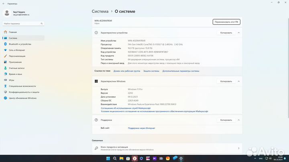Click the key icon of Ключ продукта
Screen dimensions: 289x162
96,148
